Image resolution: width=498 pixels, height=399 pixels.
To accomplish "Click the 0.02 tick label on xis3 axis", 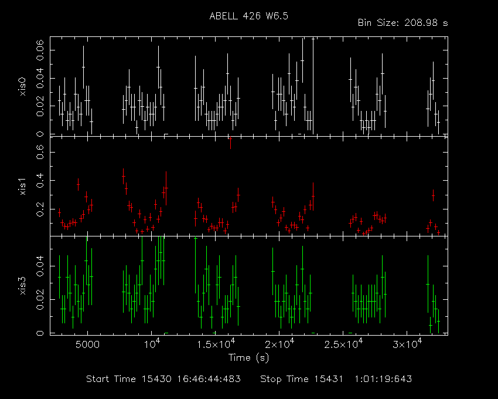I will (x=40, y=299).
